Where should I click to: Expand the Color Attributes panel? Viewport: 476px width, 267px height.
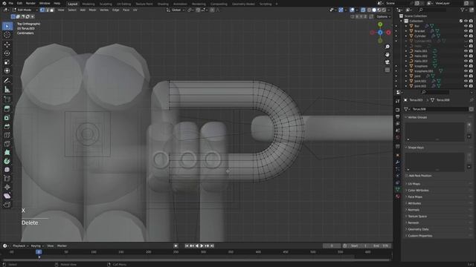[x=418, y=191]
